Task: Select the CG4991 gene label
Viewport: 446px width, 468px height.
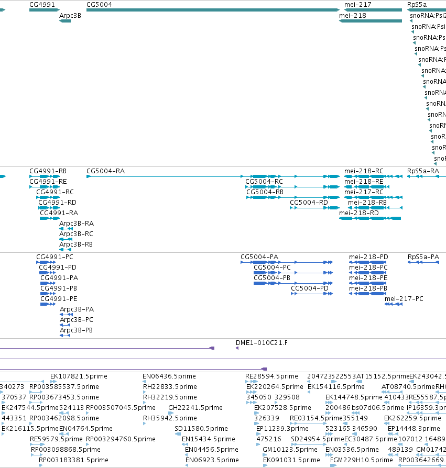Action: tap(42, 5)
